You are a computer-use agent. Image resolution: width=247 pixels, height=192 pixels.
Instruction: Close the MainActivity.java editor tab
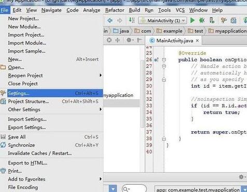[197, 40]
